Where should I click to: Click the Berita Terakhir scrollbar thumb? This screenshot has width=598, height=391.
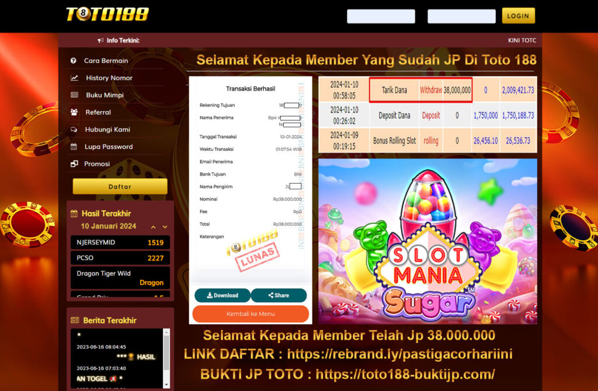click(x=166, y=353)
